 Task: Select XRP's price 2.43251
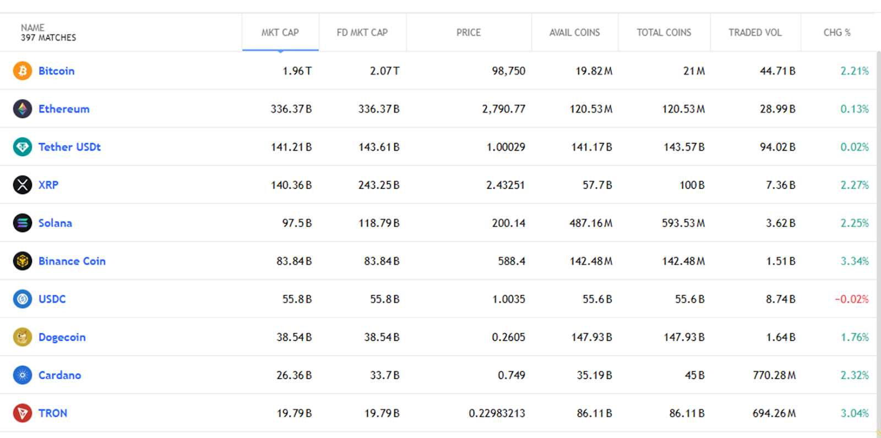(505, 185)
